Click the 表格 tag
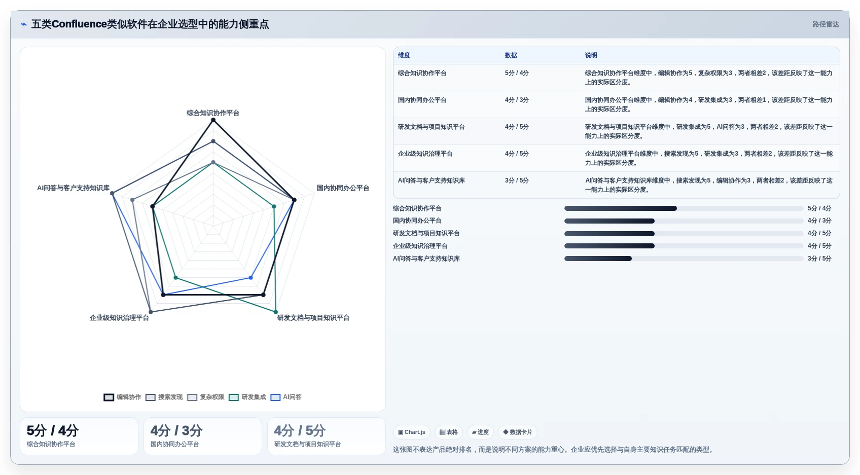The width and height of the screenshot is (860, 475). [x=449, y=432]
